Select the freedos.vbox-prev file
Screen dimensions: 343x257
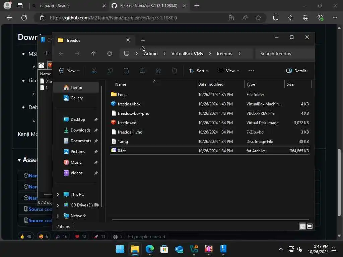tap(210, 113)
